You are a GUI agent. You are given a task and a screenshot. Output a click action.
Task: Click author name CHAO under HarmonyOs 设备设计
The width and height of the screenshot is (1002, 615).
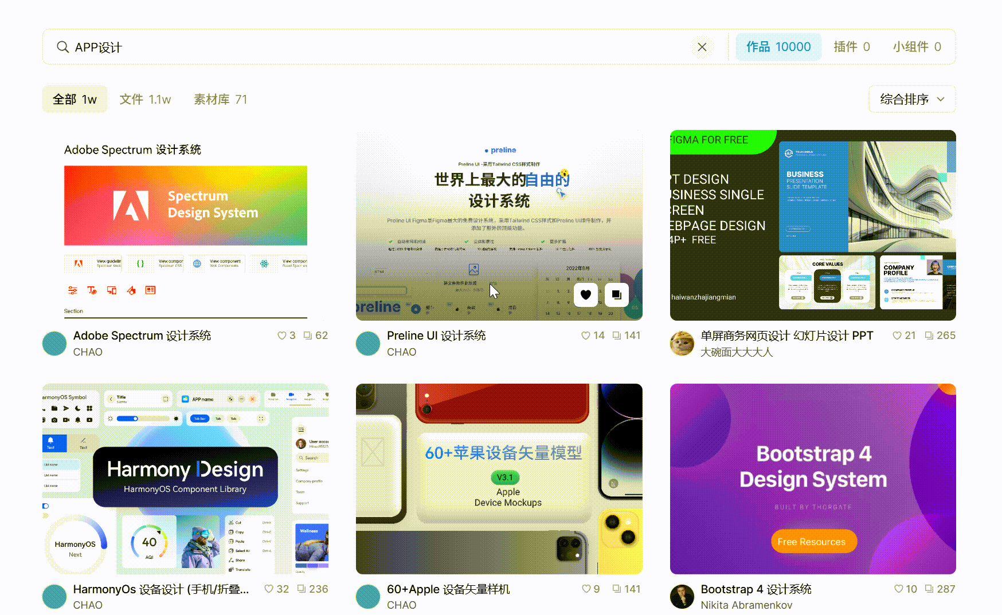point(88,605)
